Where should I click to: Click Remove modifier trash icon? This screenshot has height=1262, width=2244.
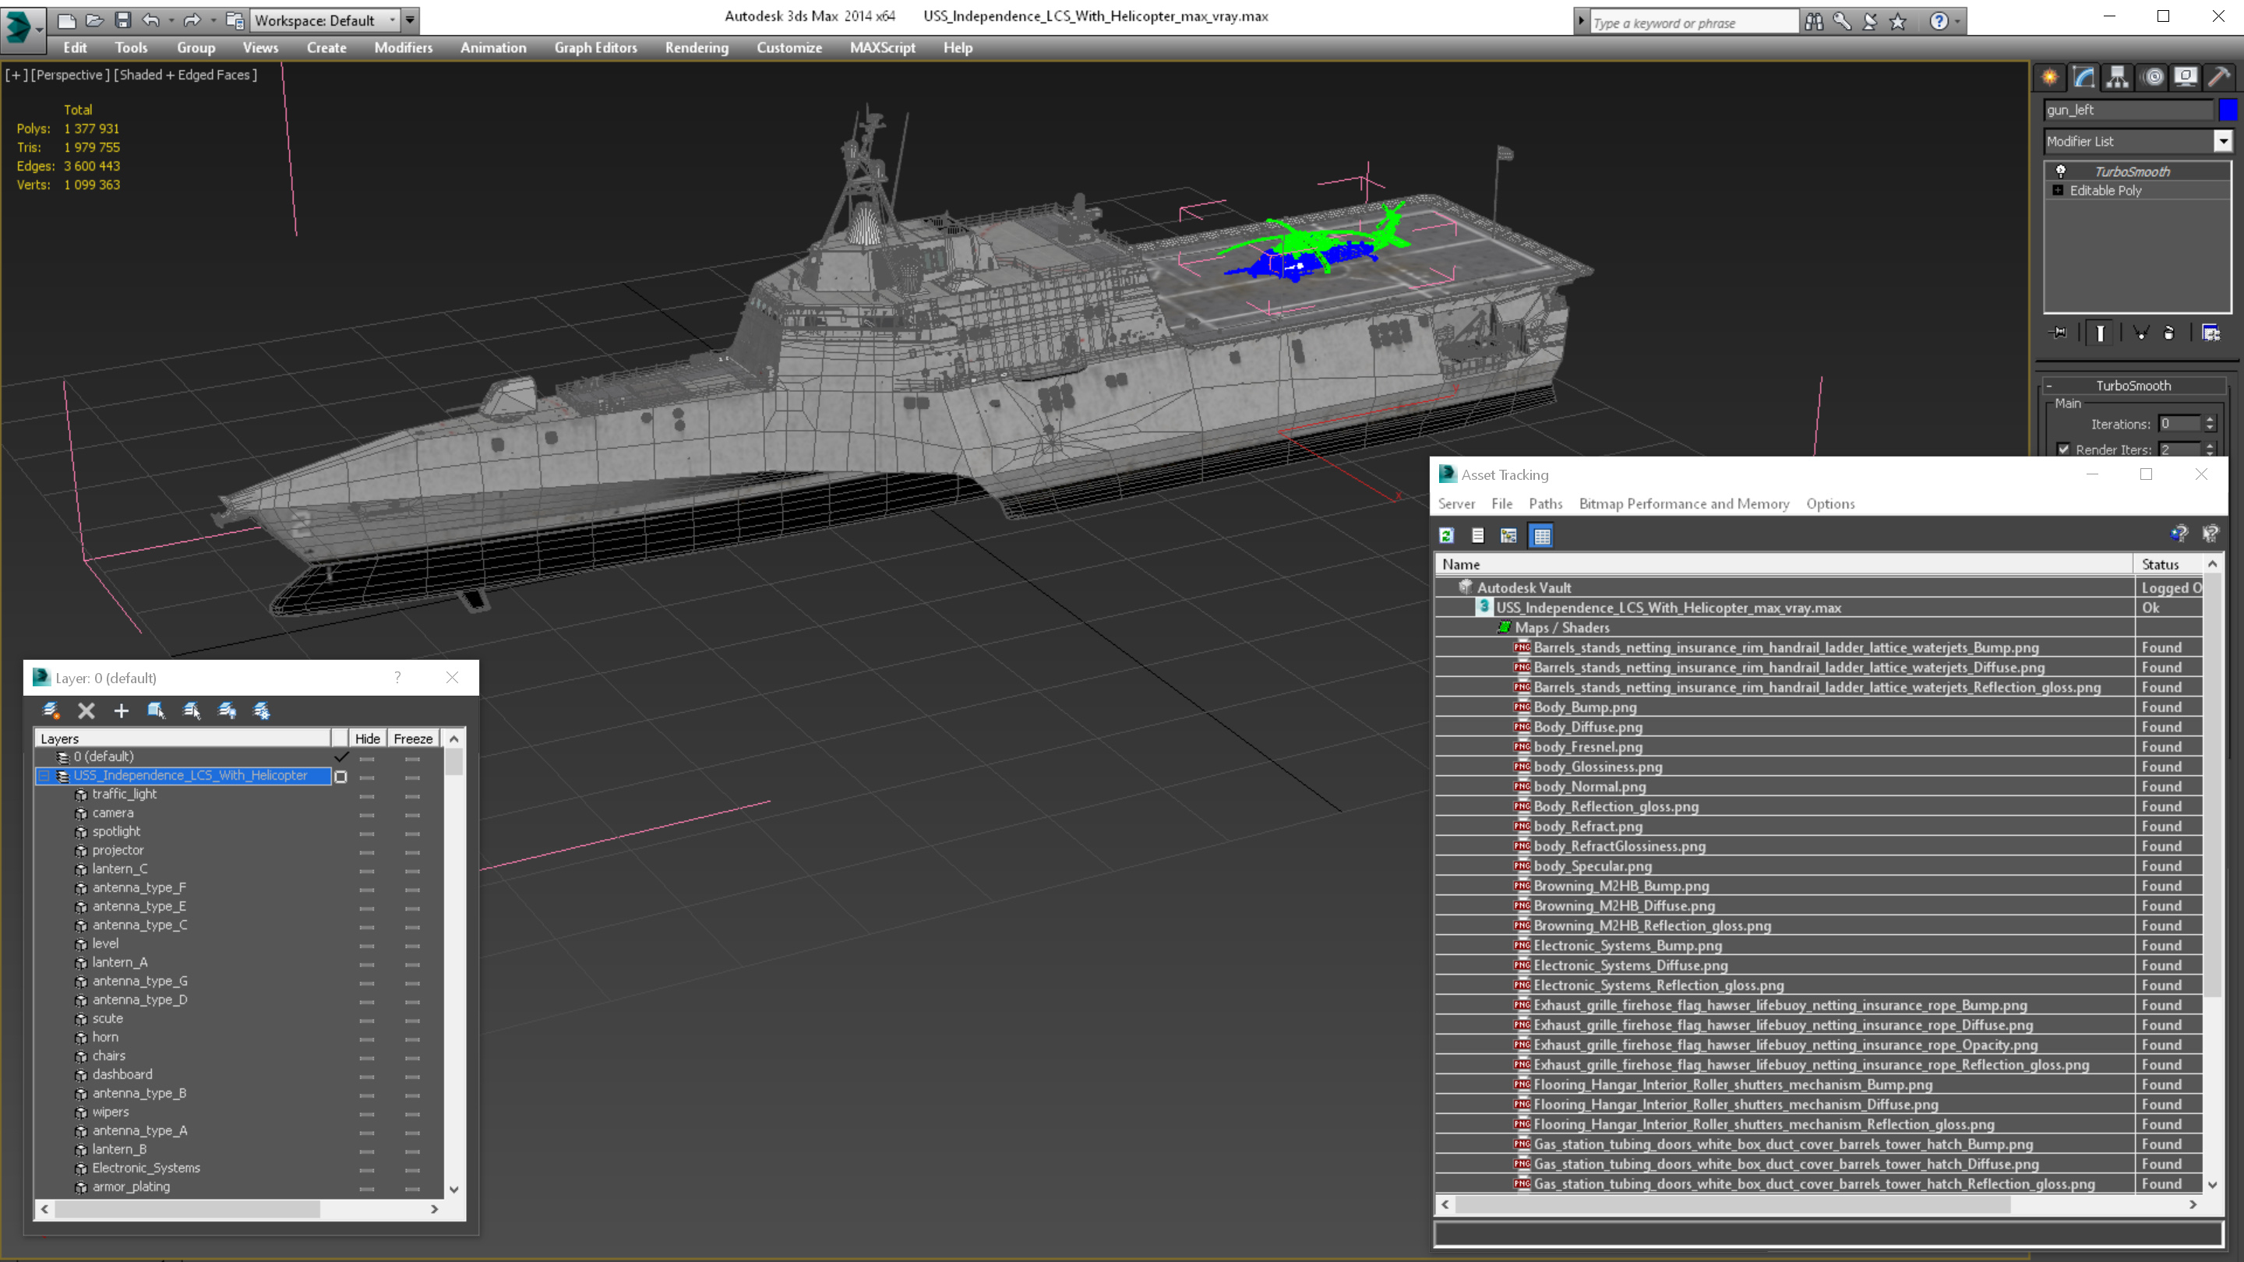[2169, 333]
